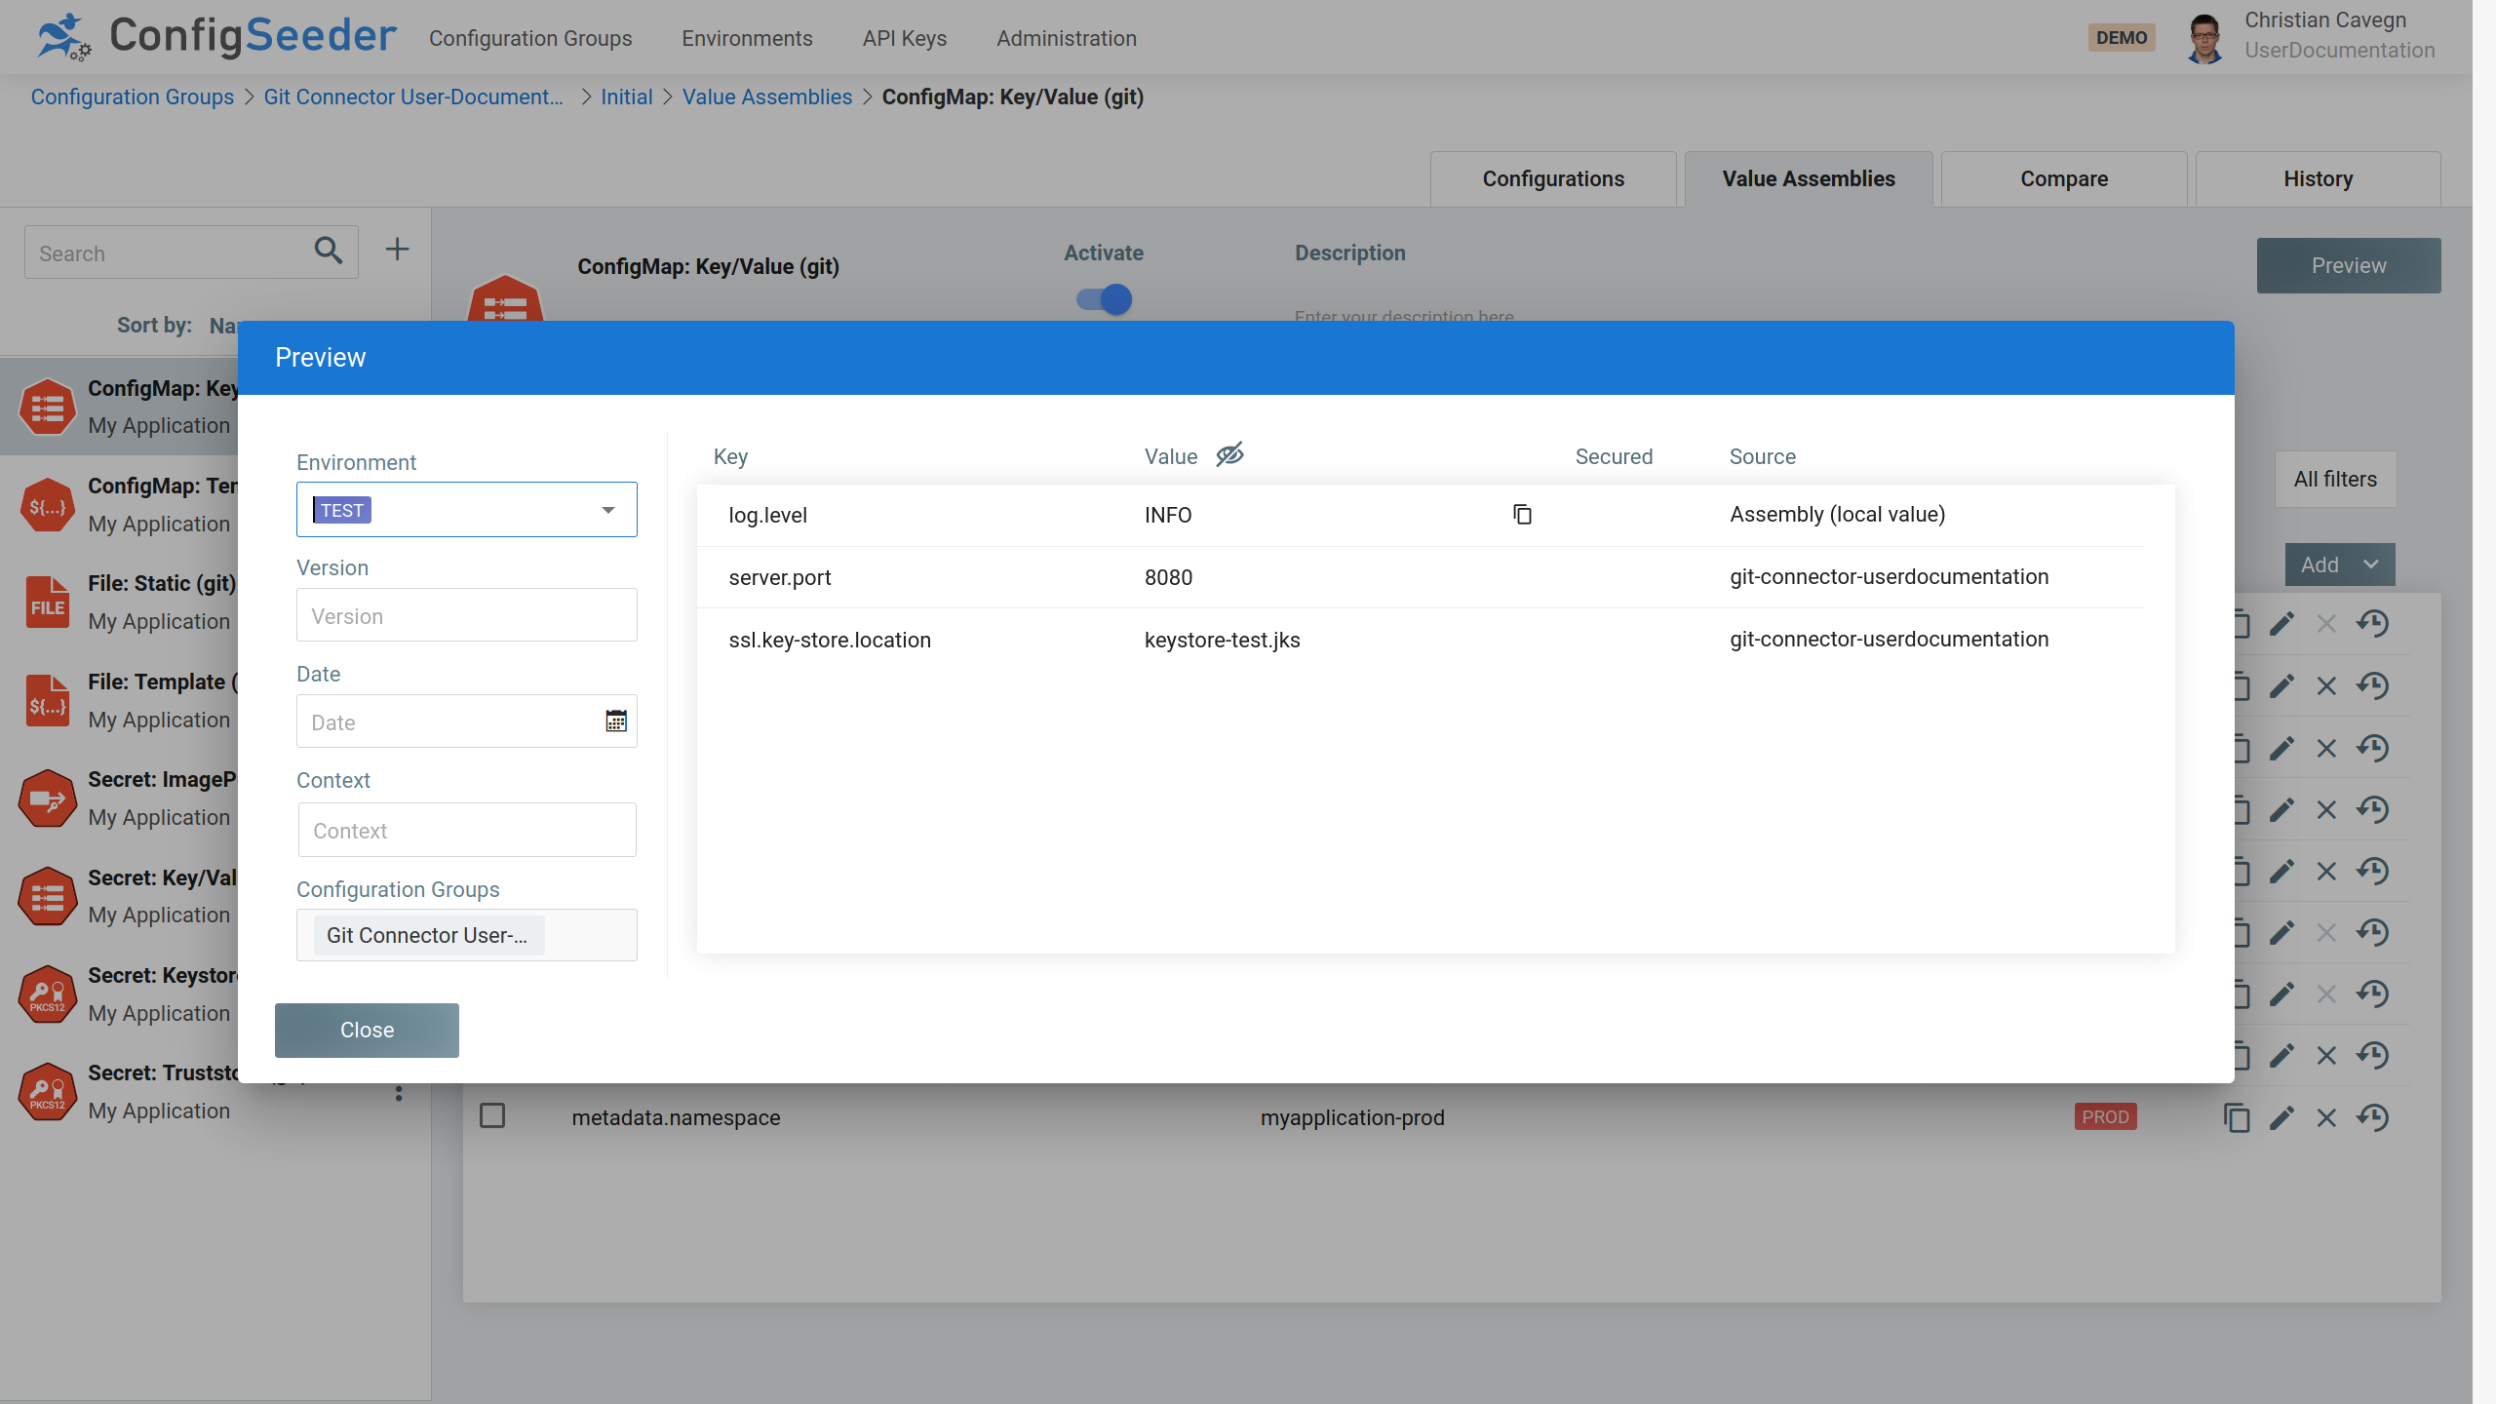
Task: Toggle the Activate switch off
Action: [1102, 299]
